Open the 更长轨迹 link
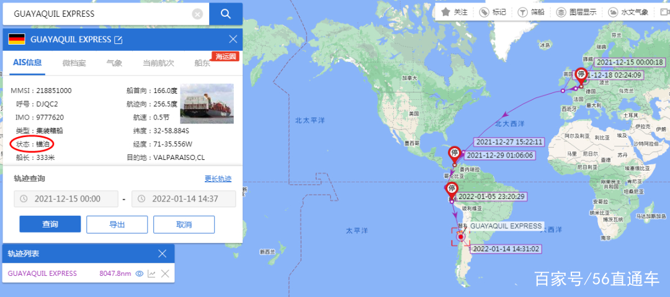Viewport: 670px width, 297px height. coord(218,179)
